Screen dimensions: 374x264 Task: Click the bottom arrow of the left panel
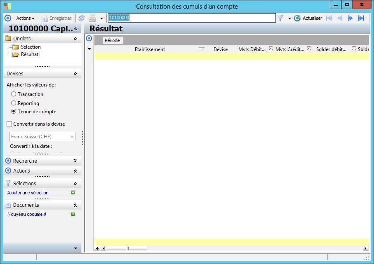[x=75, y=248]
